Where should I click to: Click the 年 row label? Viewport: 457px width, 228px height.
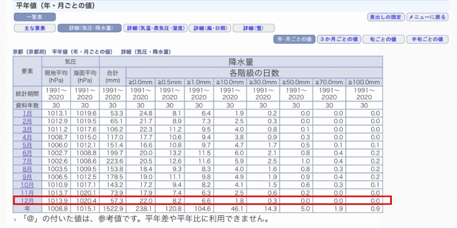pyautogui.click(x=27, y=208)
